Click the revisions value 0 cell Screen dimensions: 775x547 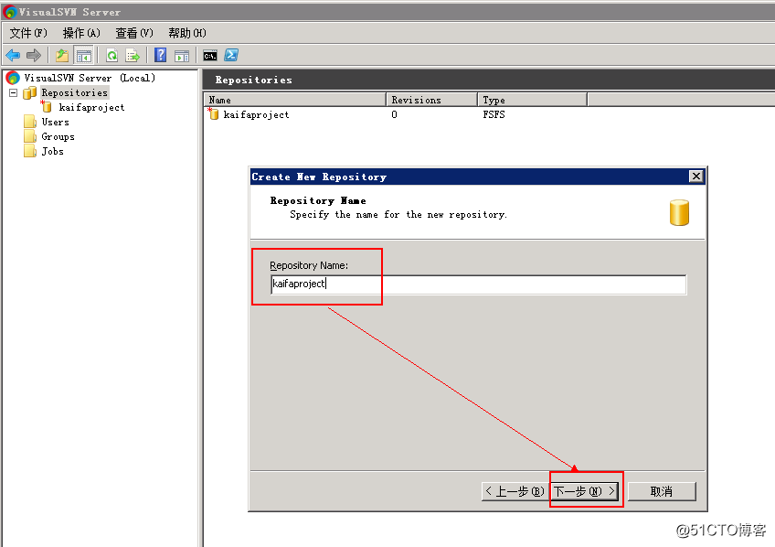click(x=394, y=114)
